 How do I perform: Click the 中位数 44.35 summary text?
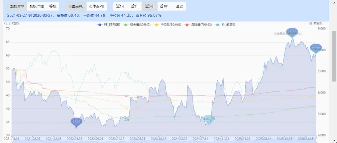tap(121, 16)
